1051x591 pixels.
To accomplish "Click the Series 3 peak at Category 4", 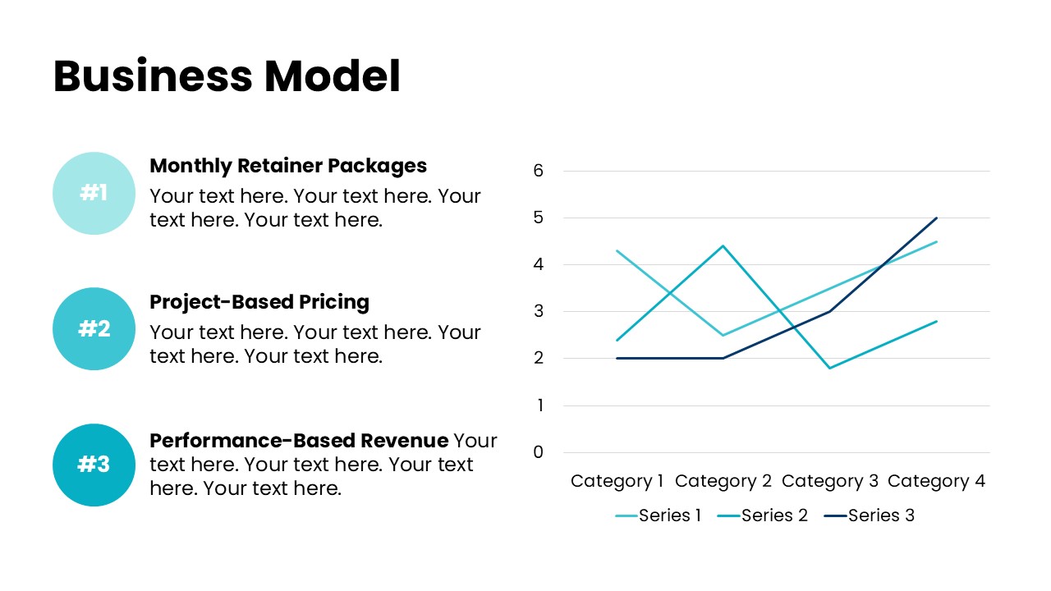I will [x=936, y=218].
